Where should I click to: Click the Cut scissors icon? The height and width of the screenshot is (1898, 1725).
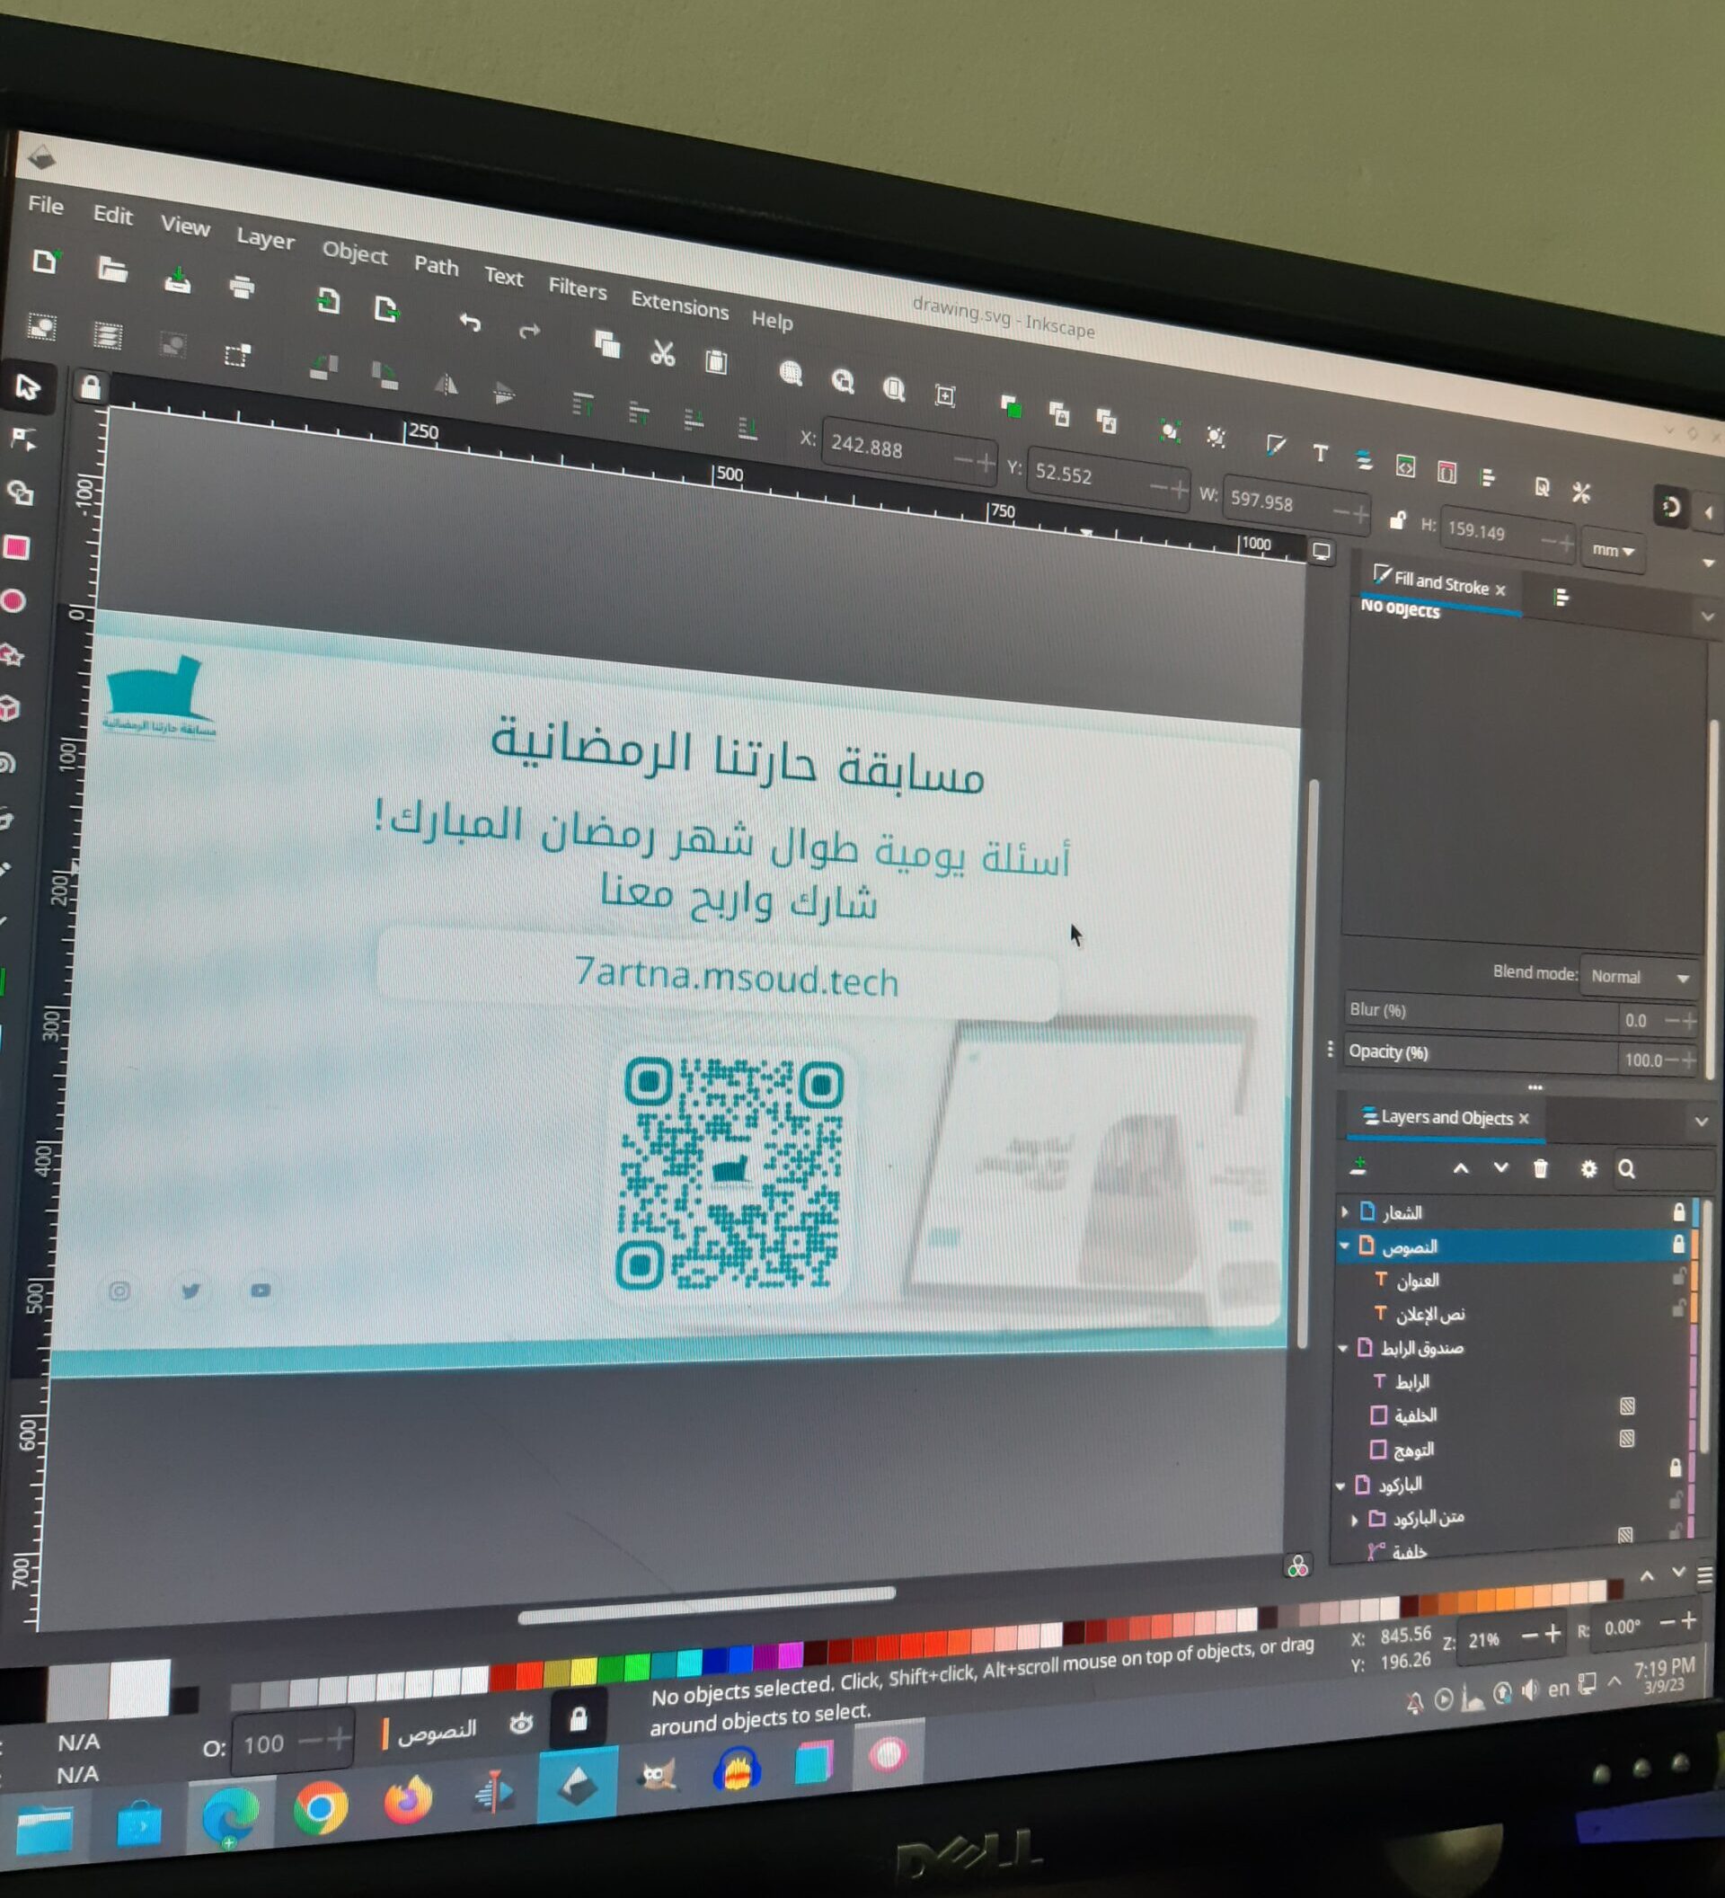[x=662, y=353]
